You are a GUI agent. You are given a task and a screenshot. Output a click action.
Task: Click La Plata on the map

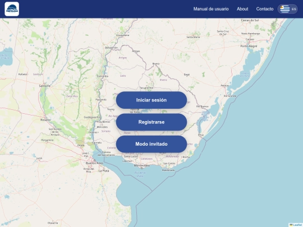tap(104, 171)
